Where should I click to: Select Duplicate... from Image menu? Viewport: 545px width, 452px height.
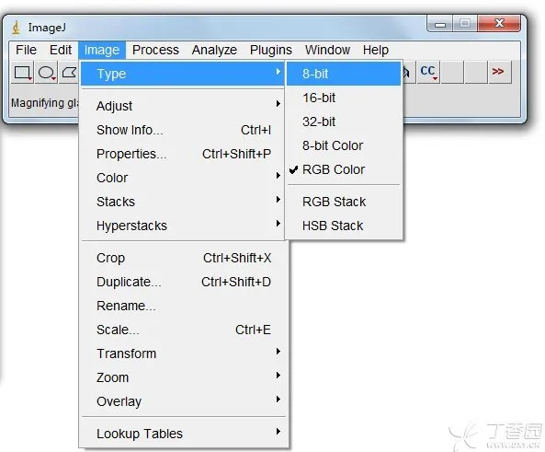[x=183, y=282]
